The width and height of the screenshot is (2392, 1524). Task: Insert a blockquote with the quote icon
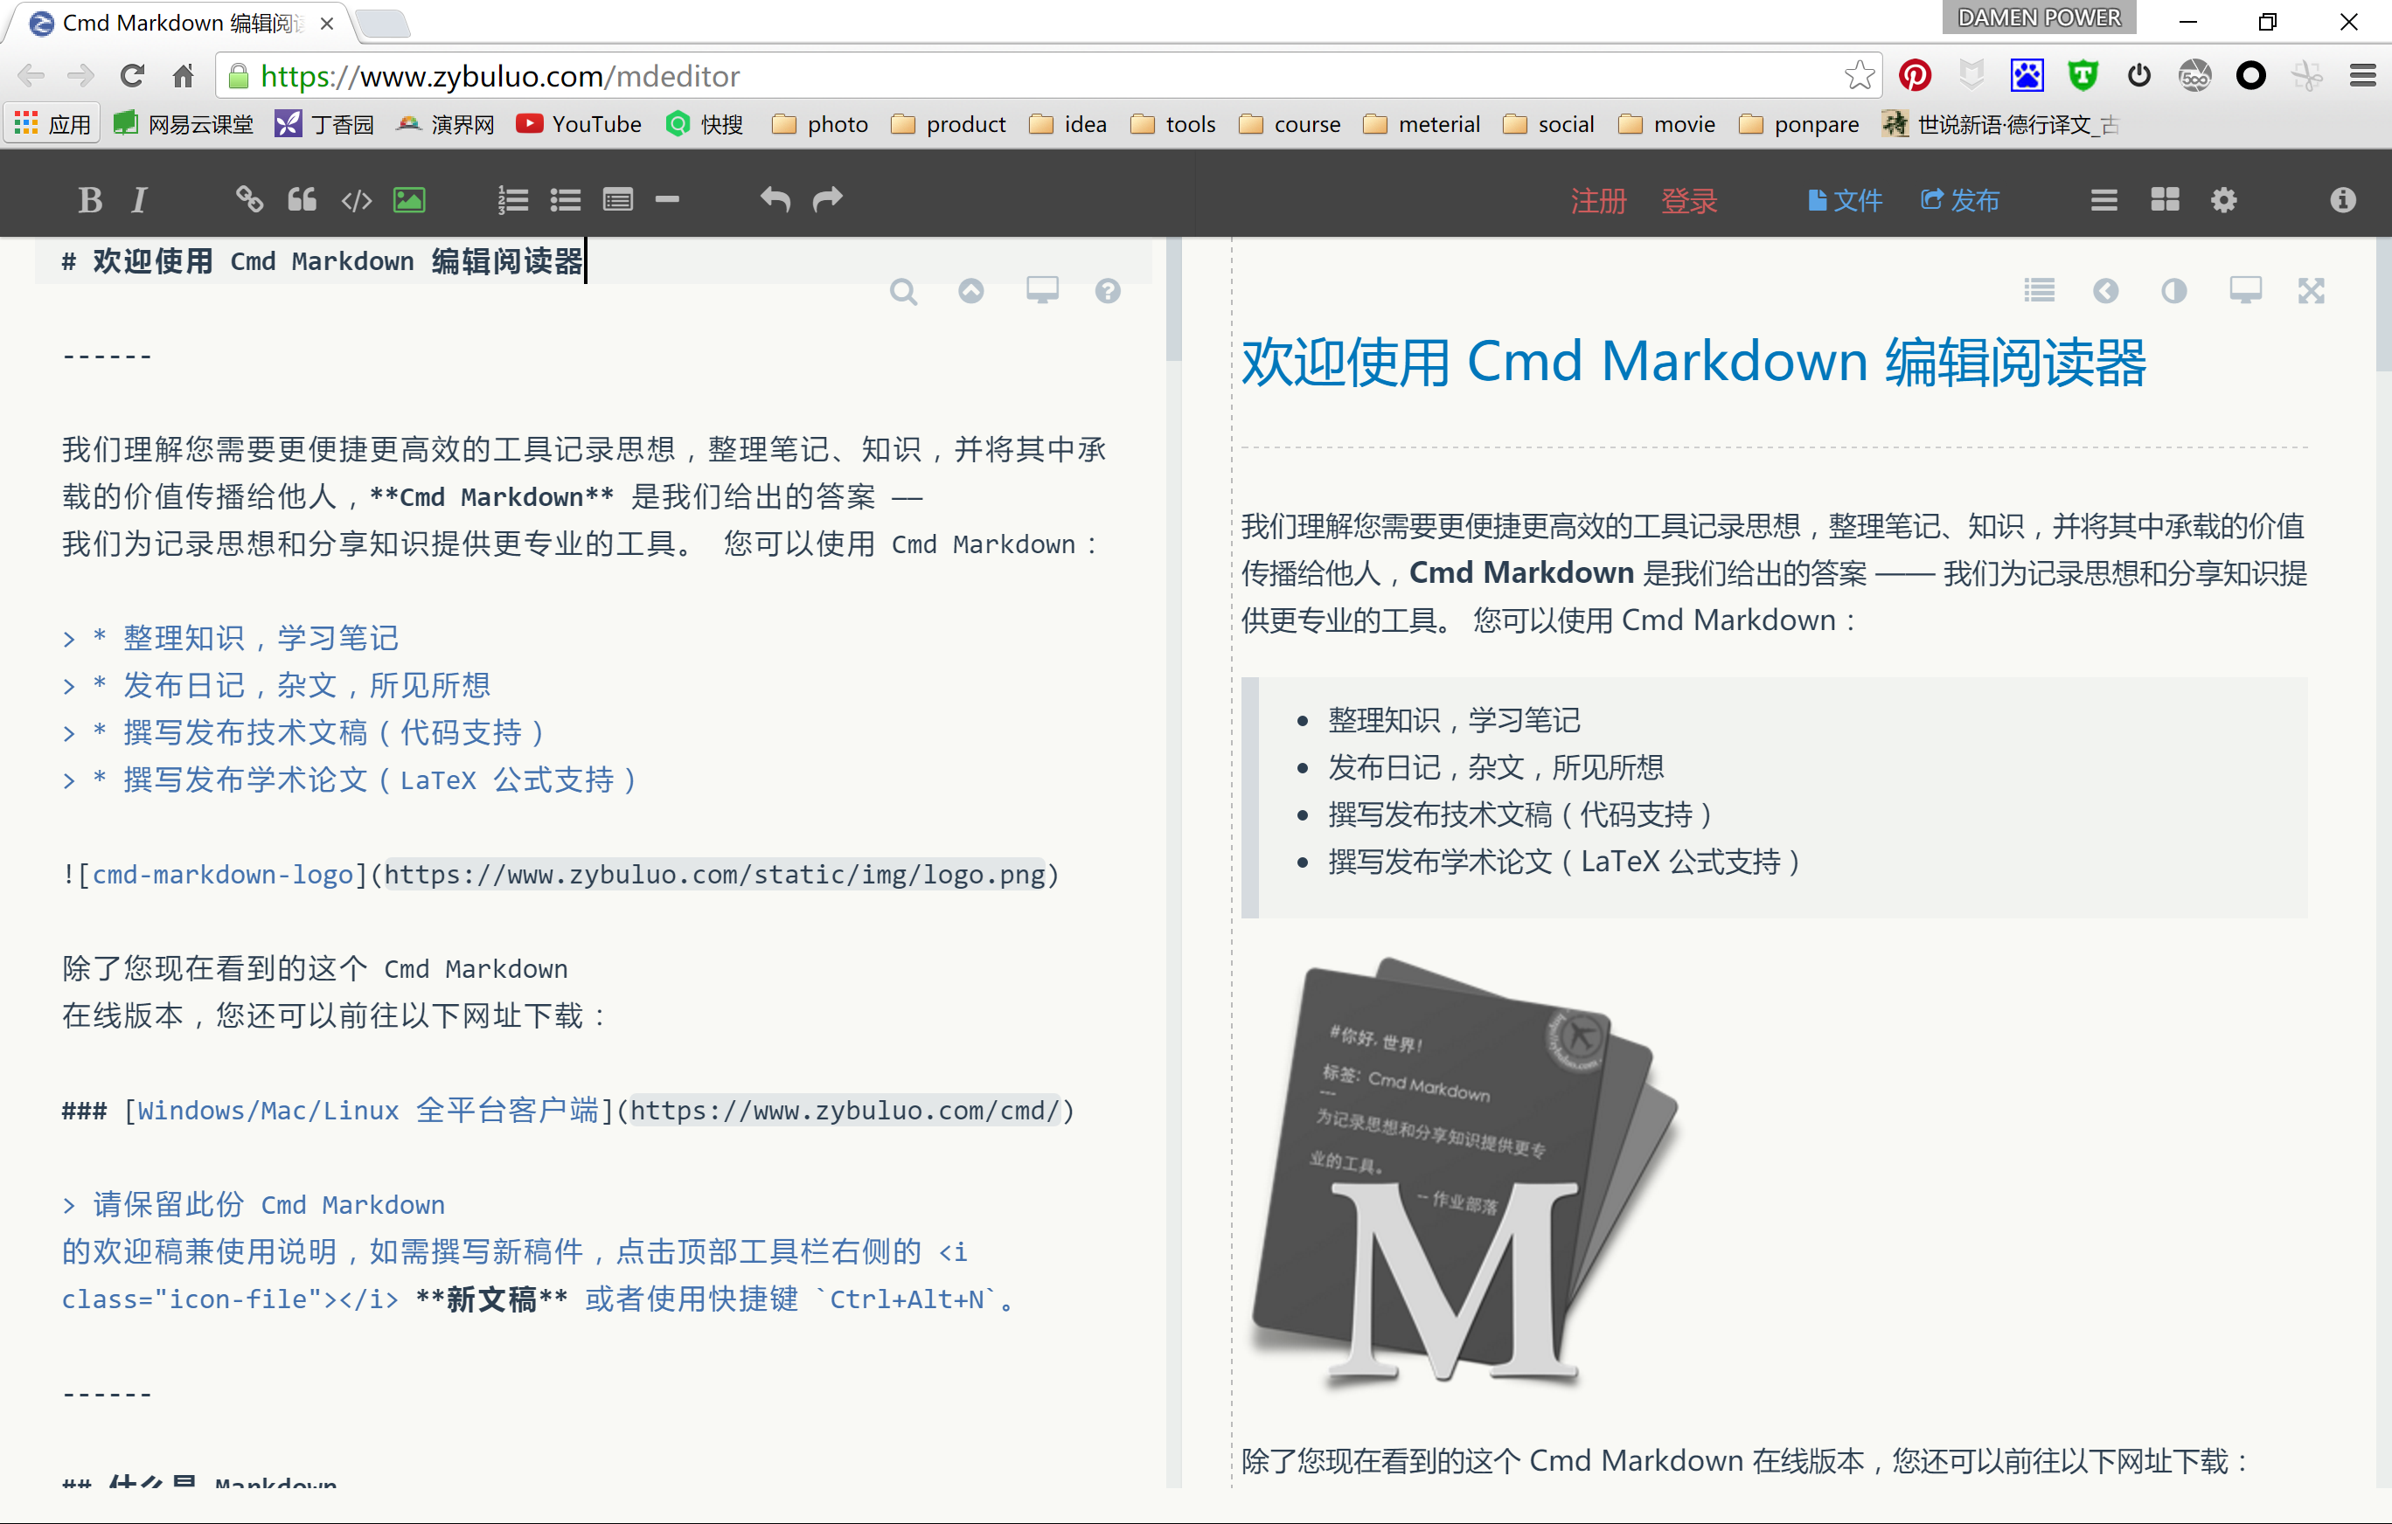coord(302,199)
